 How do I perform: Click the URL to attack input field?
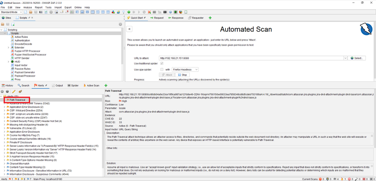click(251, 58)
